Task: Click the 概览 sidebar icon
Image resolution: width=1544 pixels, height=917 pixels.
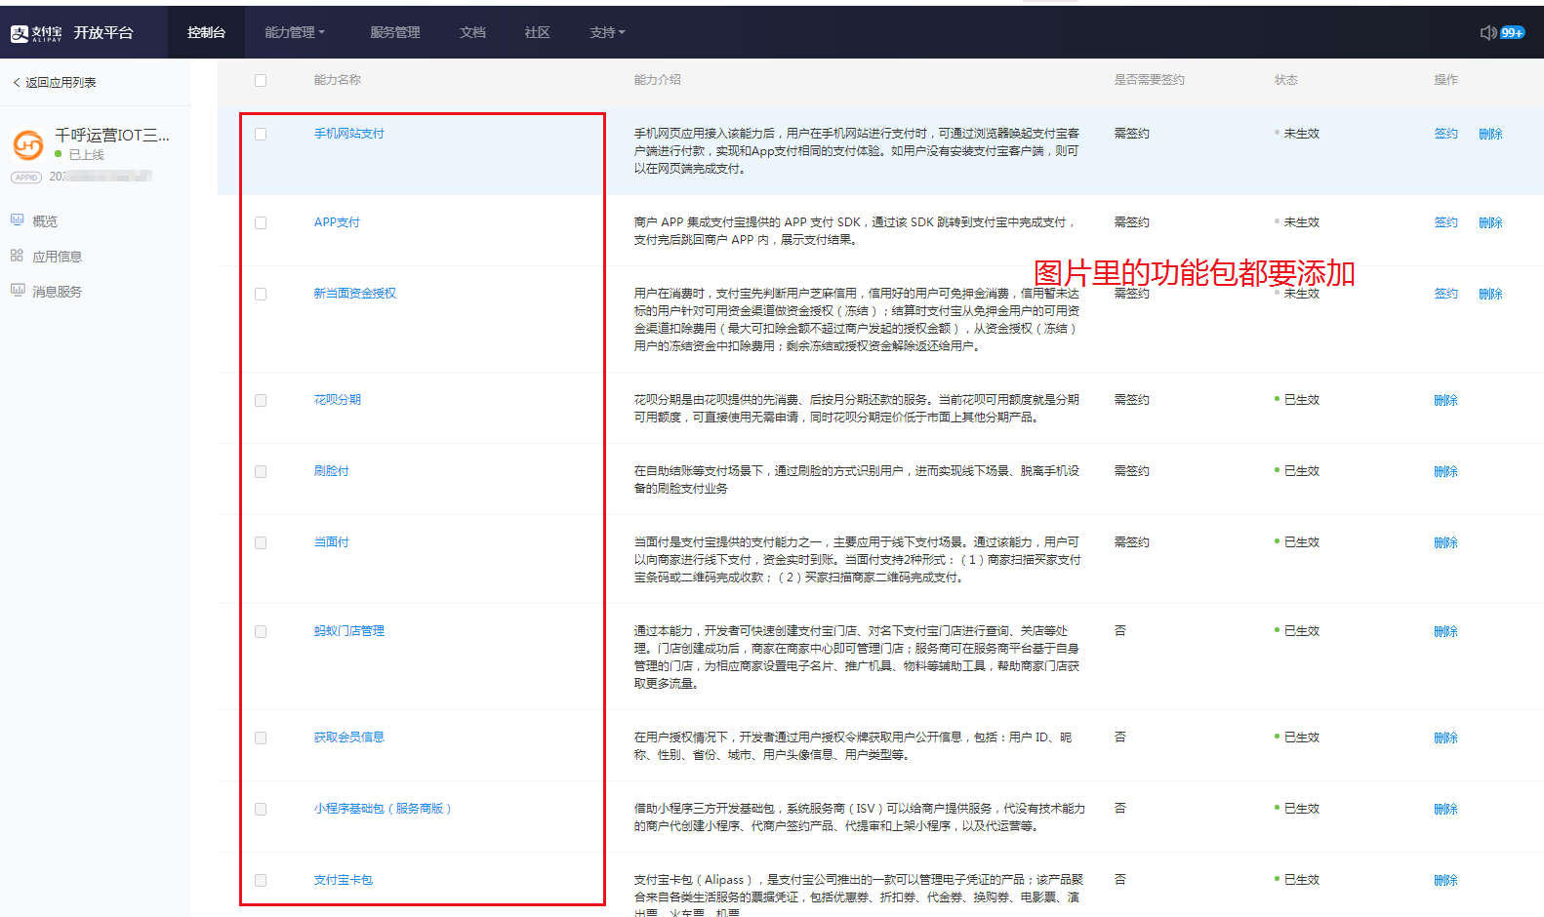Action: click(x=18, y=220)
